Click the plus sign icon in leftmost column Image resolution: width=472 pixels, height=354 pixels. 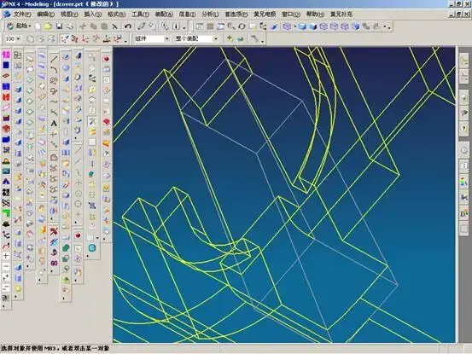click(x=6, y=256)
